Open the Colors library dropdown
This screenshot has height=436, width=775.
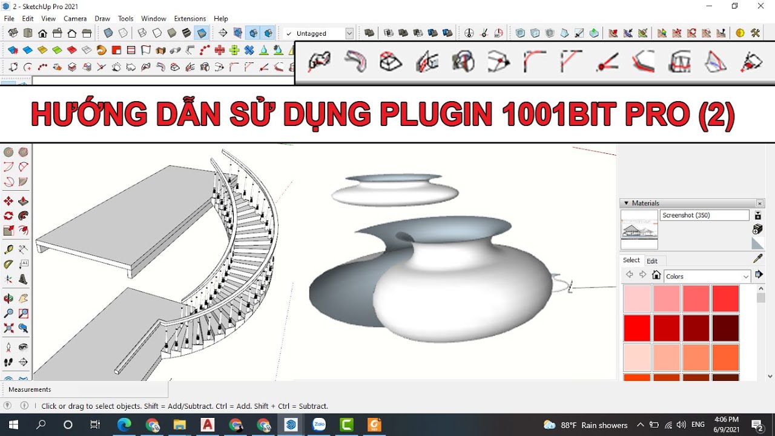[x=707, y=276]
